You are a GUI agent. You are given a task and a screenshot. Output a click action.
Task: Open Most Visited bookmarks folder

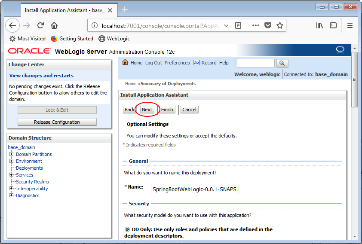pos(28,39)
